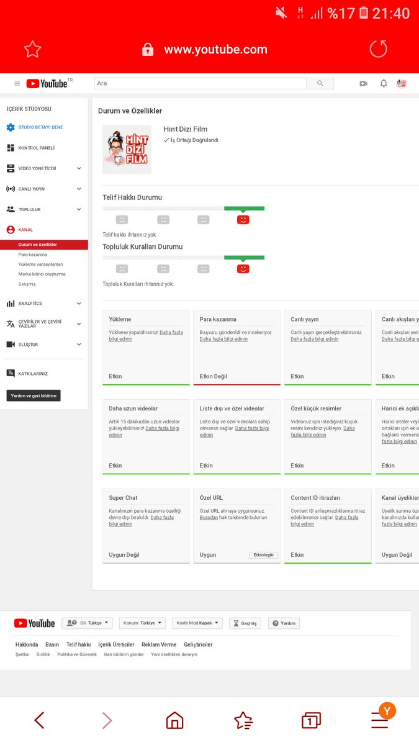Viewport: 419px width, 745px height.
Task: Click YouTube logo in footer
Action: 34,623
